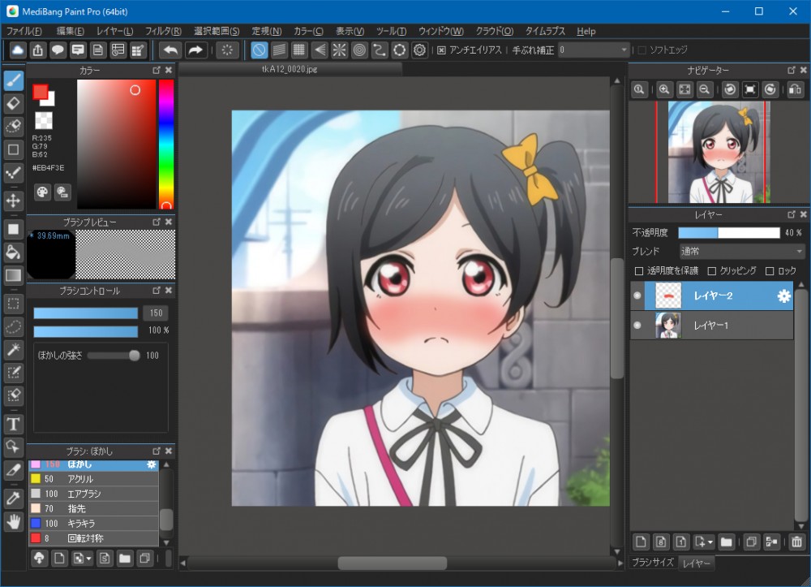Open the 選択範囲 menu
The image size is (811, 587).
217,31
